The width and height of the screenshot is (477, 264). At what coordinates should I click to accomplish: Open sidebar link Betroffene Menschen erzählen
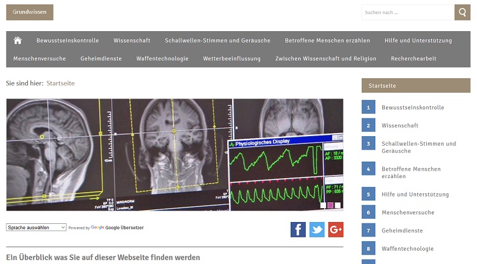point(411,172)
